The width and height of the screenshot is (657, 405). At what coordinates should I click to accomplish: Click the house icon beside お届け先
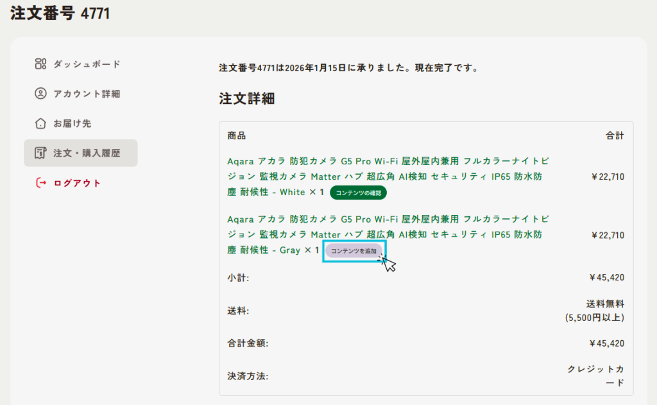tap(40, 123)
